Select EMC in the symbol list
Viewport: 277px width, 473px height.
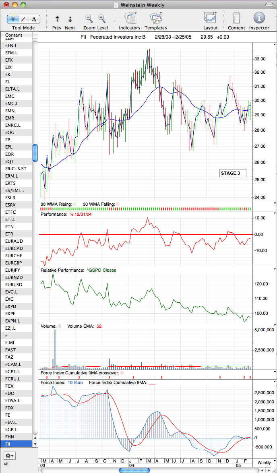[16, 96]
